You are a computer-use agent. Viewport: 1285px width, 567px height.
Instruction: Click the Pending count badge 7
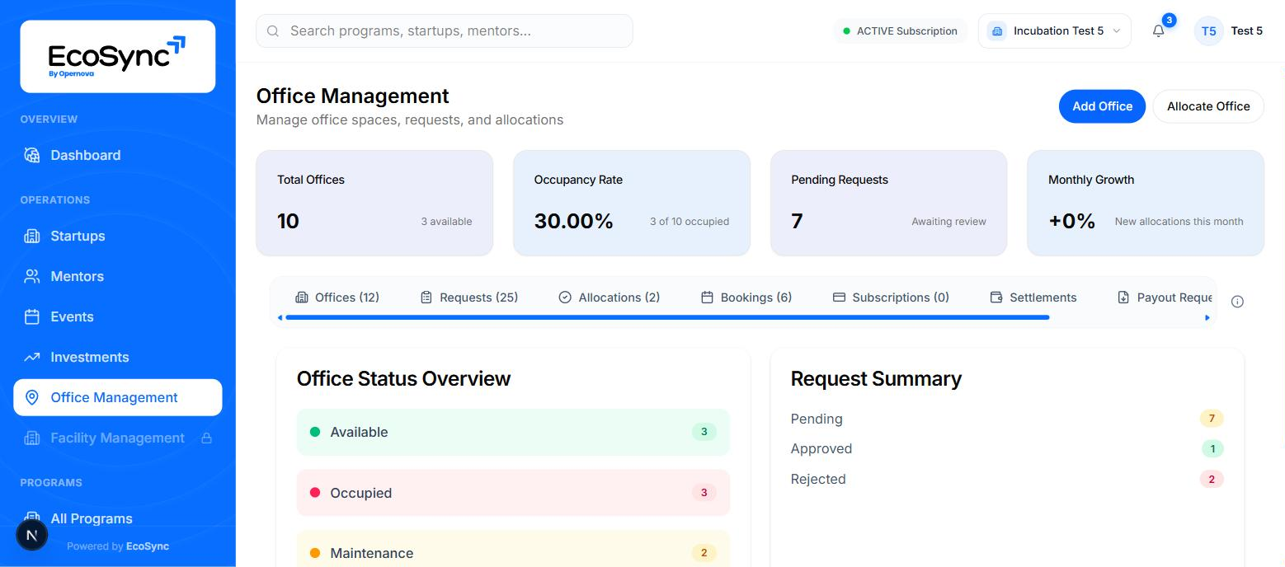tap(1212, 419)
